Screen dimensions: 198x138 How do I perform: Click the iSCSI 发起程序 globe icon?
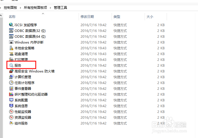11,25
